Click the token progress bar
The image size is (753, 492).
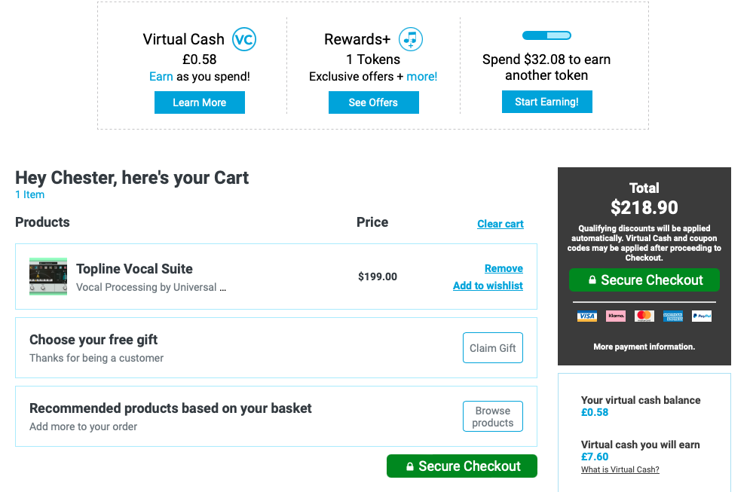pos(546,35)
